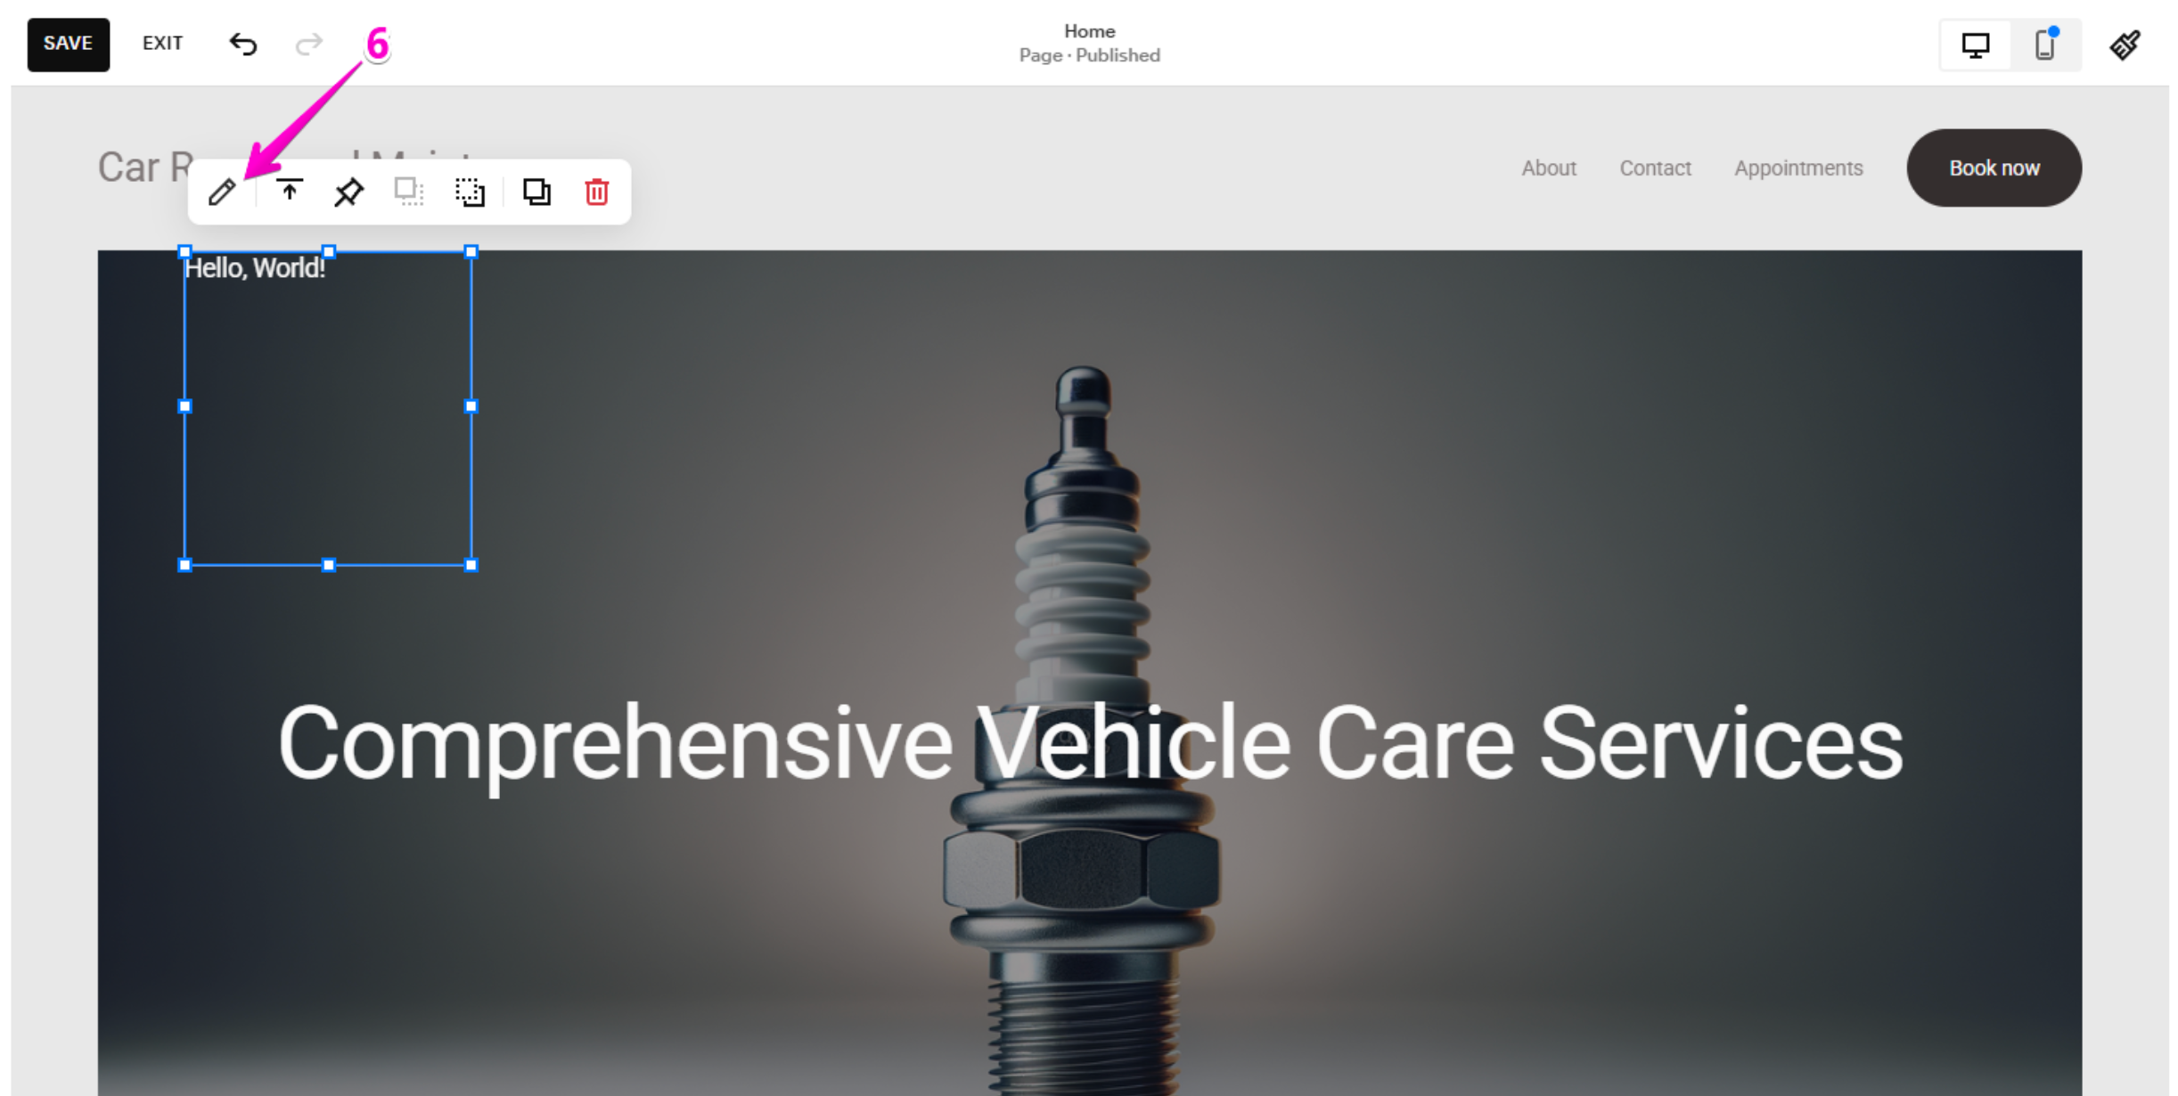Click the pencil edit icon
The width and height of the screenshot is (2178, 1096).
pyautogui.click(x=222, y=192)
